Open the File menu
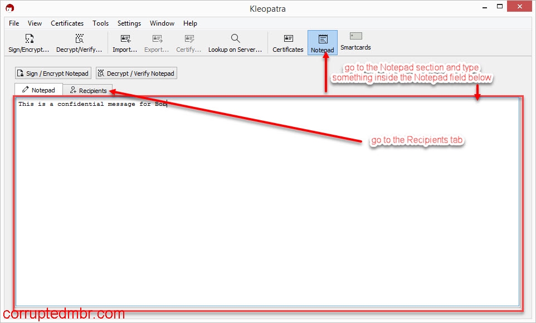The width and height of the screenshot is (536, 323). (x=13, y=23)
